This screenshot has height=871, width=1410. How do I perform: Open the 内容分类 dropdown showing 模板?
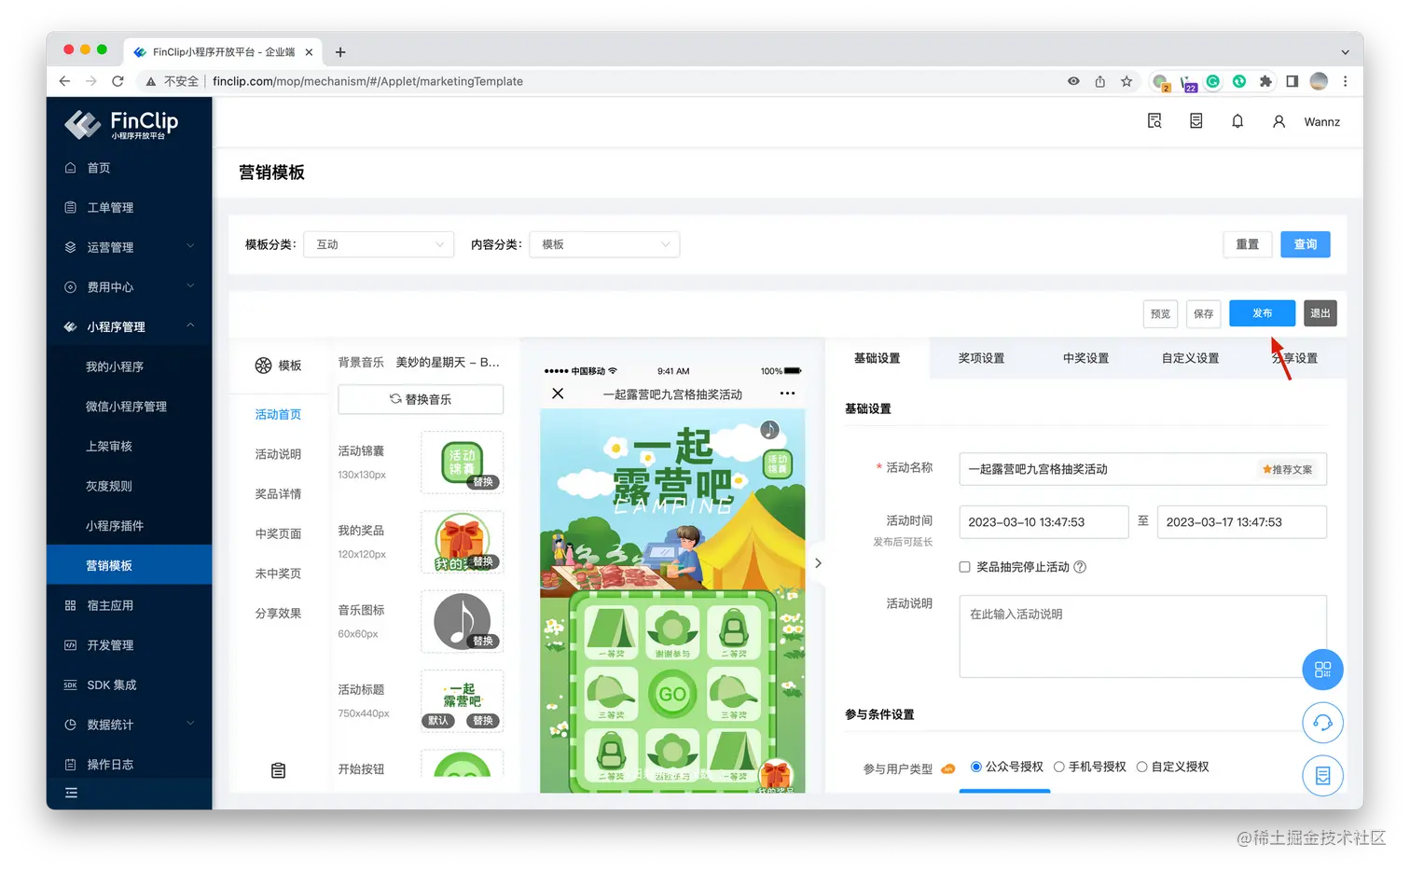(604, 244)
